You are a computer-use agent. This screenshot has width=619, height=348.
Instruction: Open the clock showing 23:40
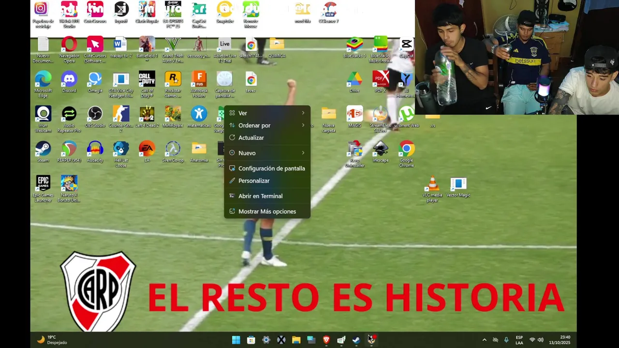pyautogui.click(x=560, y=340)
